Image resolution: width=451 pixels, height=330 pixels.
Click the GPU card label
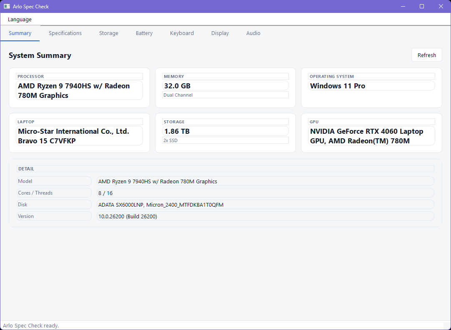click(372, 122)
